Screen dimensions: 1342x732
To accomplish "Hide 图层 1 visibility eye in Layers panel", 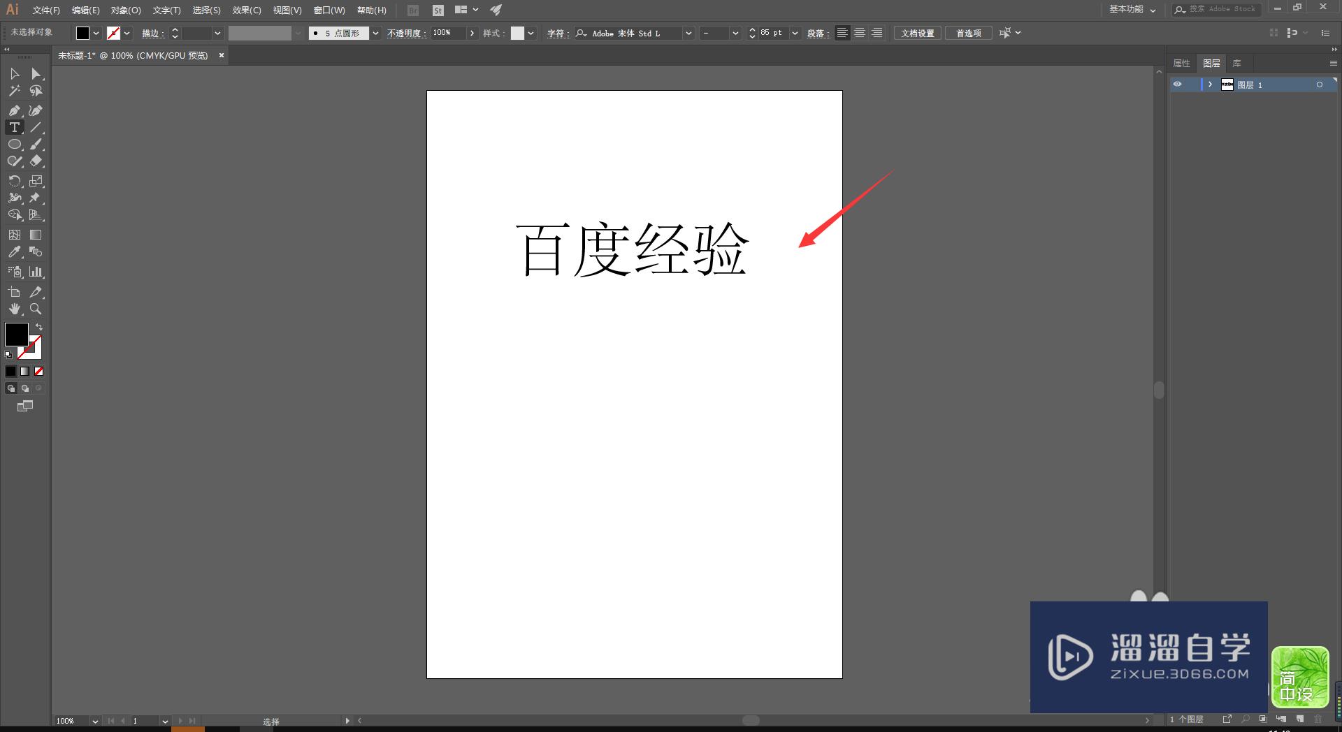I will [1177, 85].
